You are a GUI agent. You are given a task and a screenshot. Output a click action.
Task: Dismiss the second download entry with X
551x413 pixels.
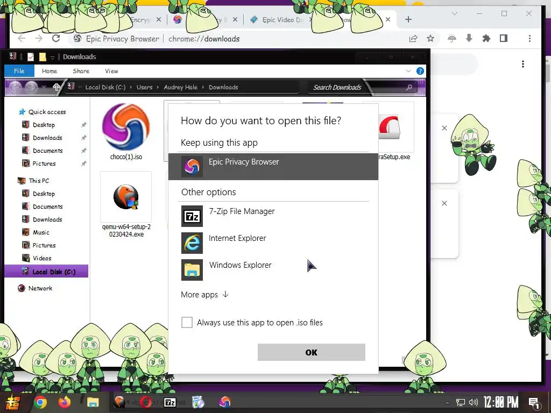(444, 203)
